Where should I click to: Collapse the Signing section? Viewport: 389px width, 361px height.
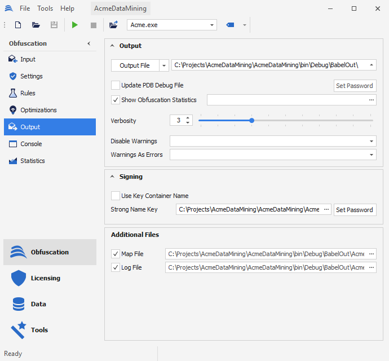112,177
